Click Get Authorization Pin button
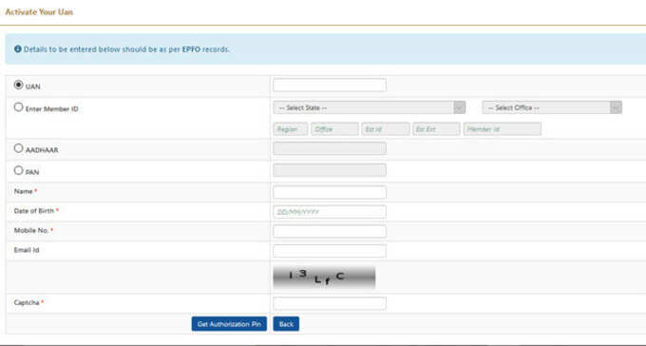This screenshot has width=646, height=346. (229, 324)
